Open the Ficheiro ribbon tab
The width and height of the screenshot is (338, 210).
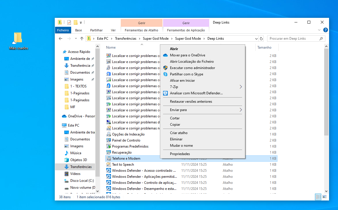click(63, 30)
